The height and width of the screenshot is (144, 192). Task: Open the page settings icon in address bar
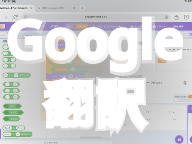coord(26,17)
